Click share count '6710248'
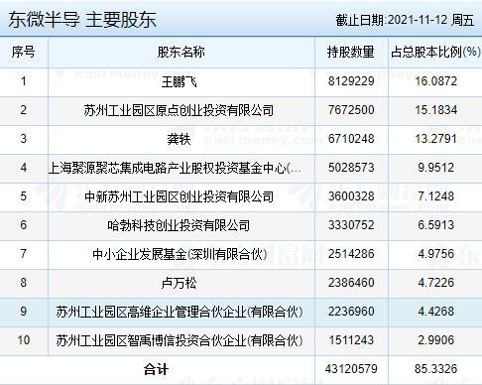This screenshot has height=385, width=482. [x=351, y=139]
